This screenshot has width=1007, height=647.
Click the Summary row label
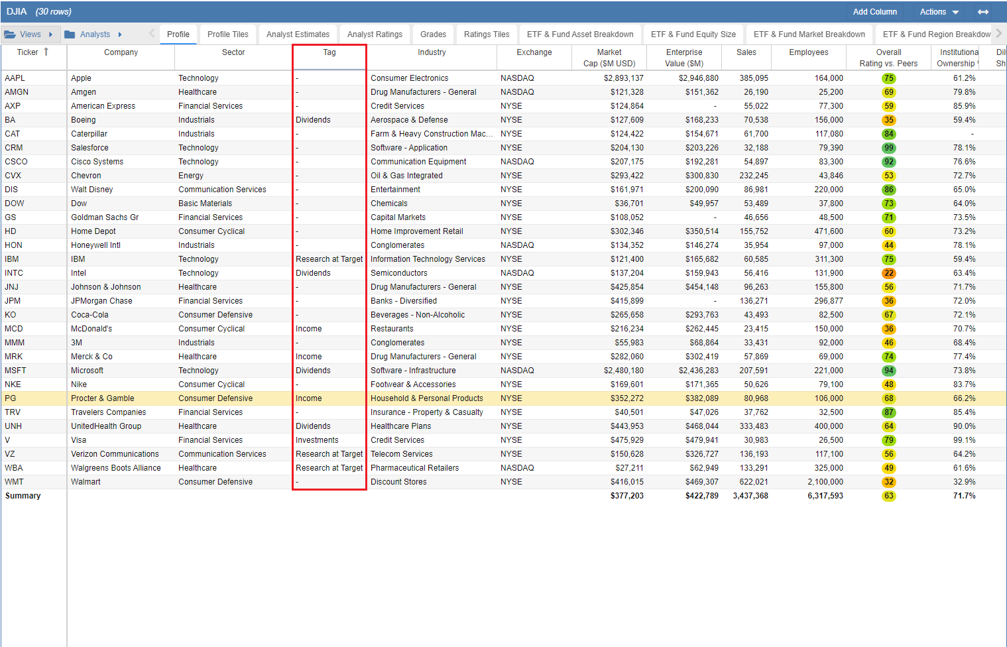pyautogui.click(x=23, y=496)
